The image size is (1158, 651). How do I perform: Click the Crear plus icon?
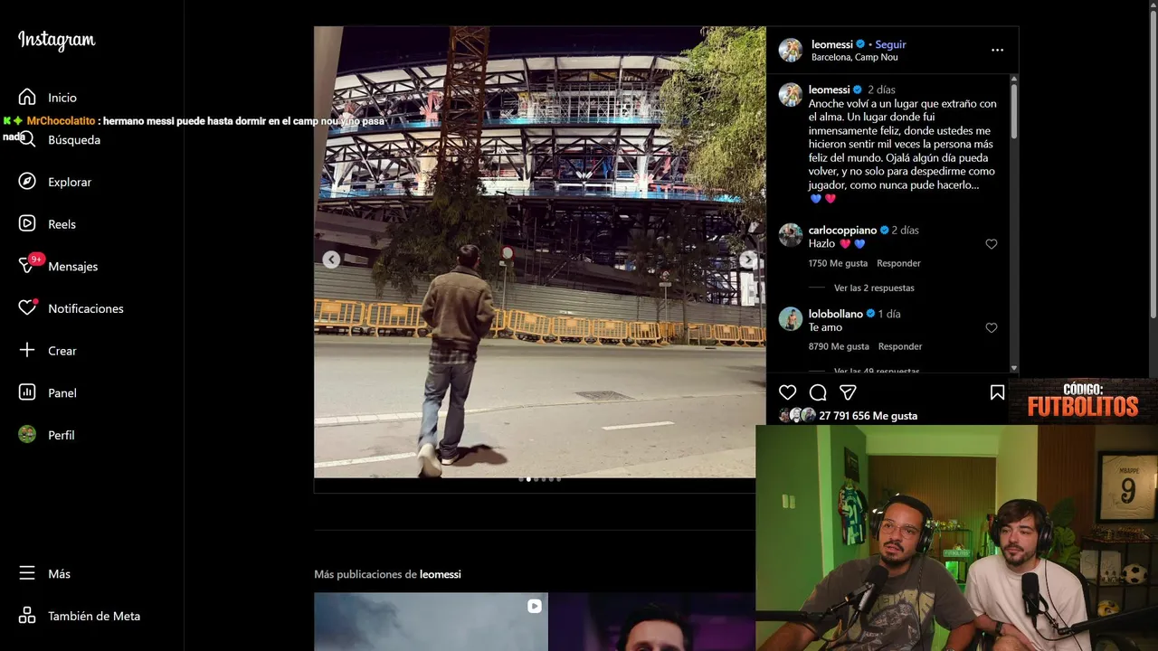coord(27,350)
